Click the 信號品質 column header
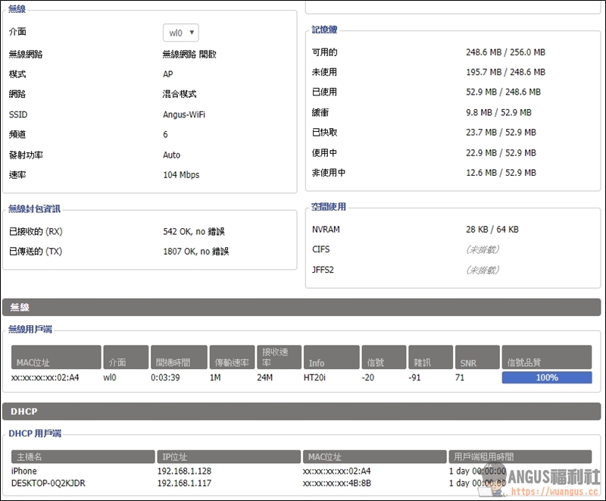Image resolution: width=606 pixels, height=501 pixels. [546, 358]
